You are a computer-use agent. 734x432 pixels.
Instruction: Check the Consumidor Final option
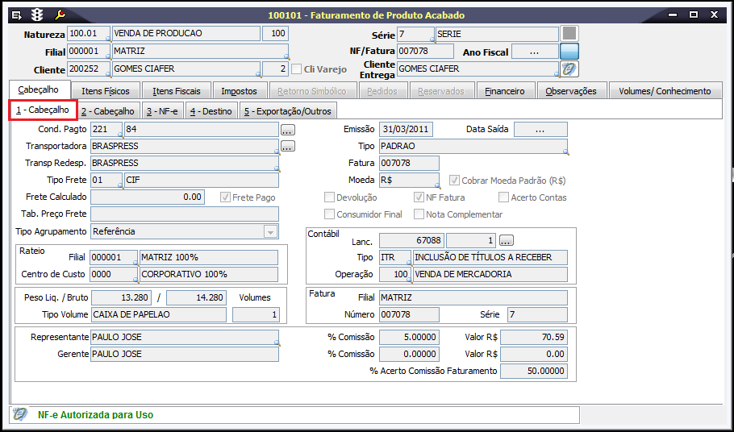click(329, 214)
